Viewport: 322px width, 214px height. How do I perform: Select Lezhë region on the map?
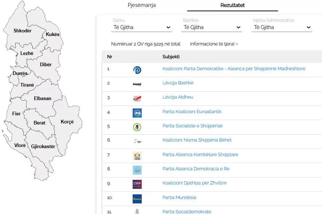27,53
